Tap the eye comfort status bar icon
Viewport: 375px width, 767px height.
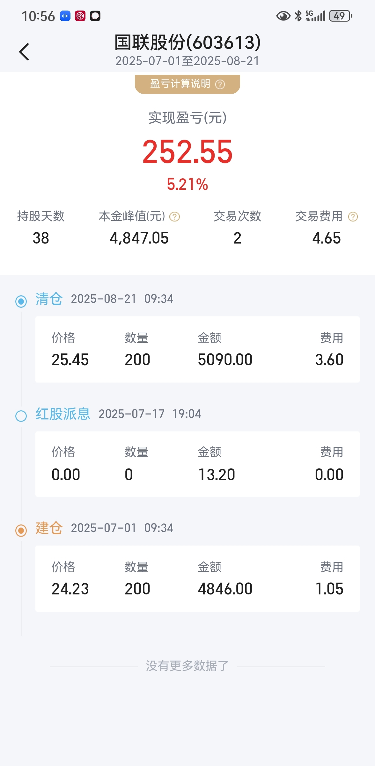[283, 16]
